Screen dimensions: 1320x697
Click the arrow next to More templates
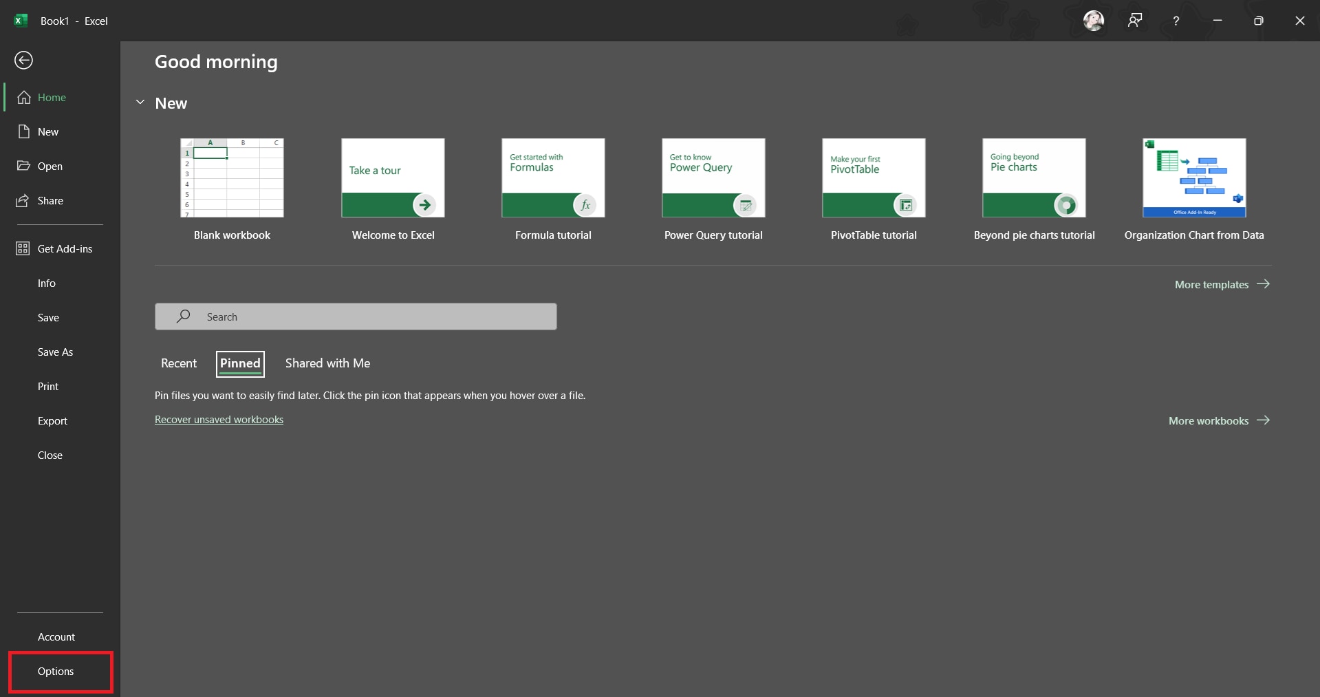point(1263,283)
